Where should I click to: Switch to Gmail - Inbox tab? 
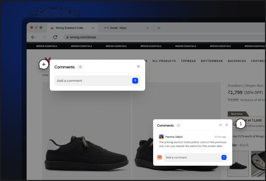(x=126, y=28)
